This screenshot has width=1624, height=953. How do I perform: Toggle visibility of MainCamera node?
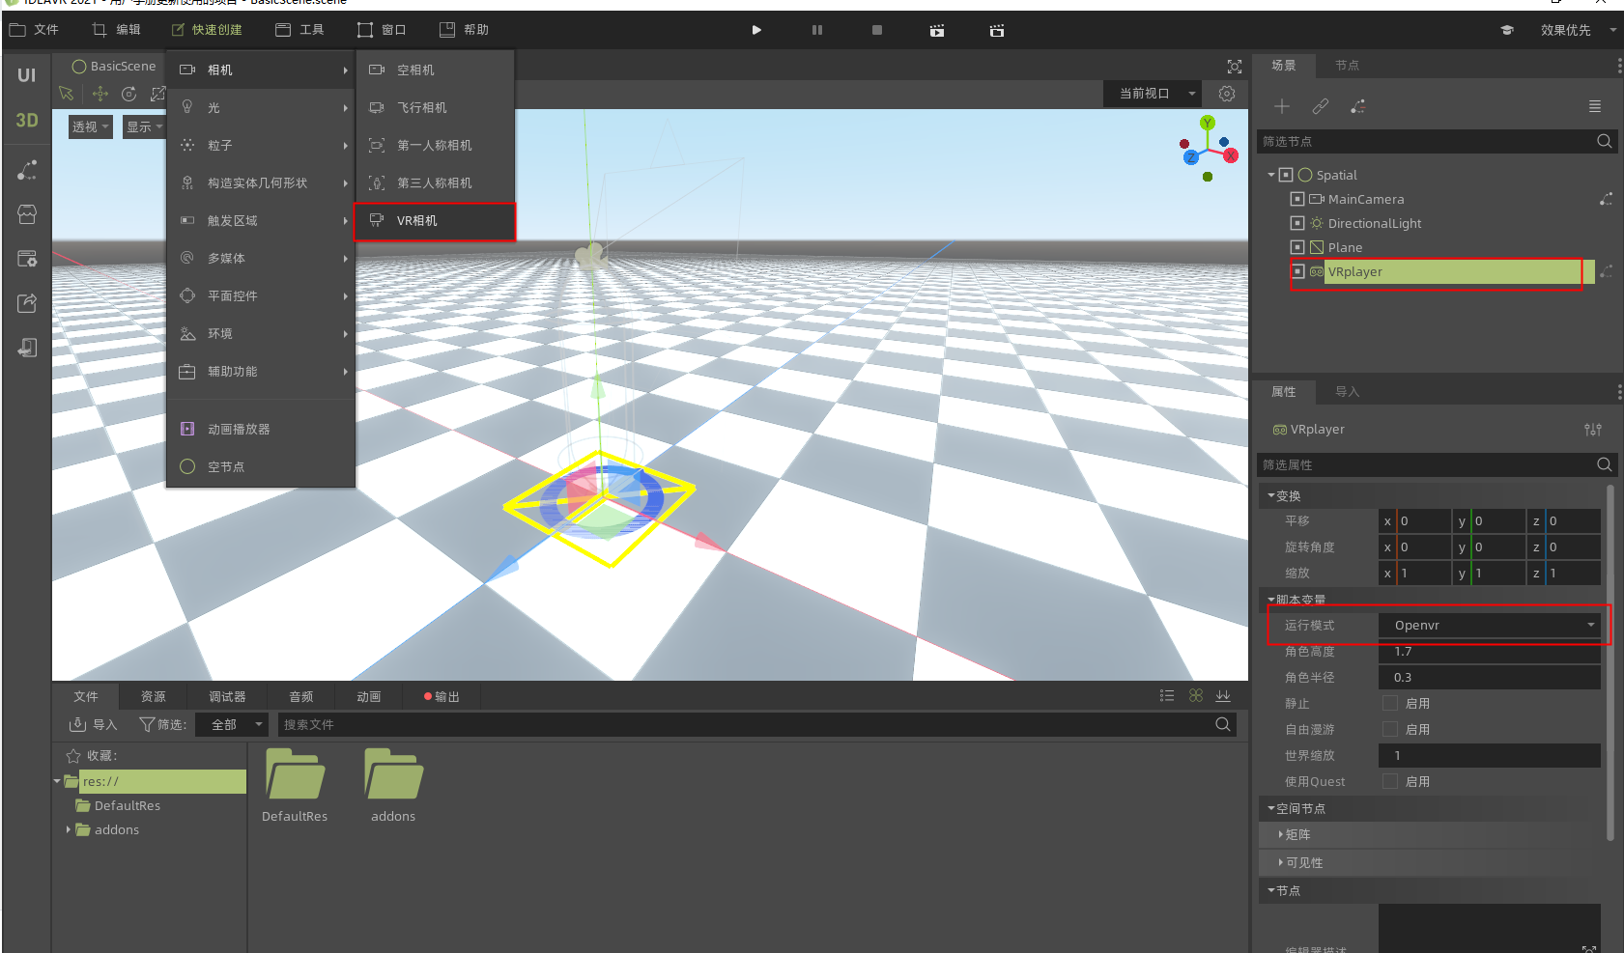[1297, 199]
